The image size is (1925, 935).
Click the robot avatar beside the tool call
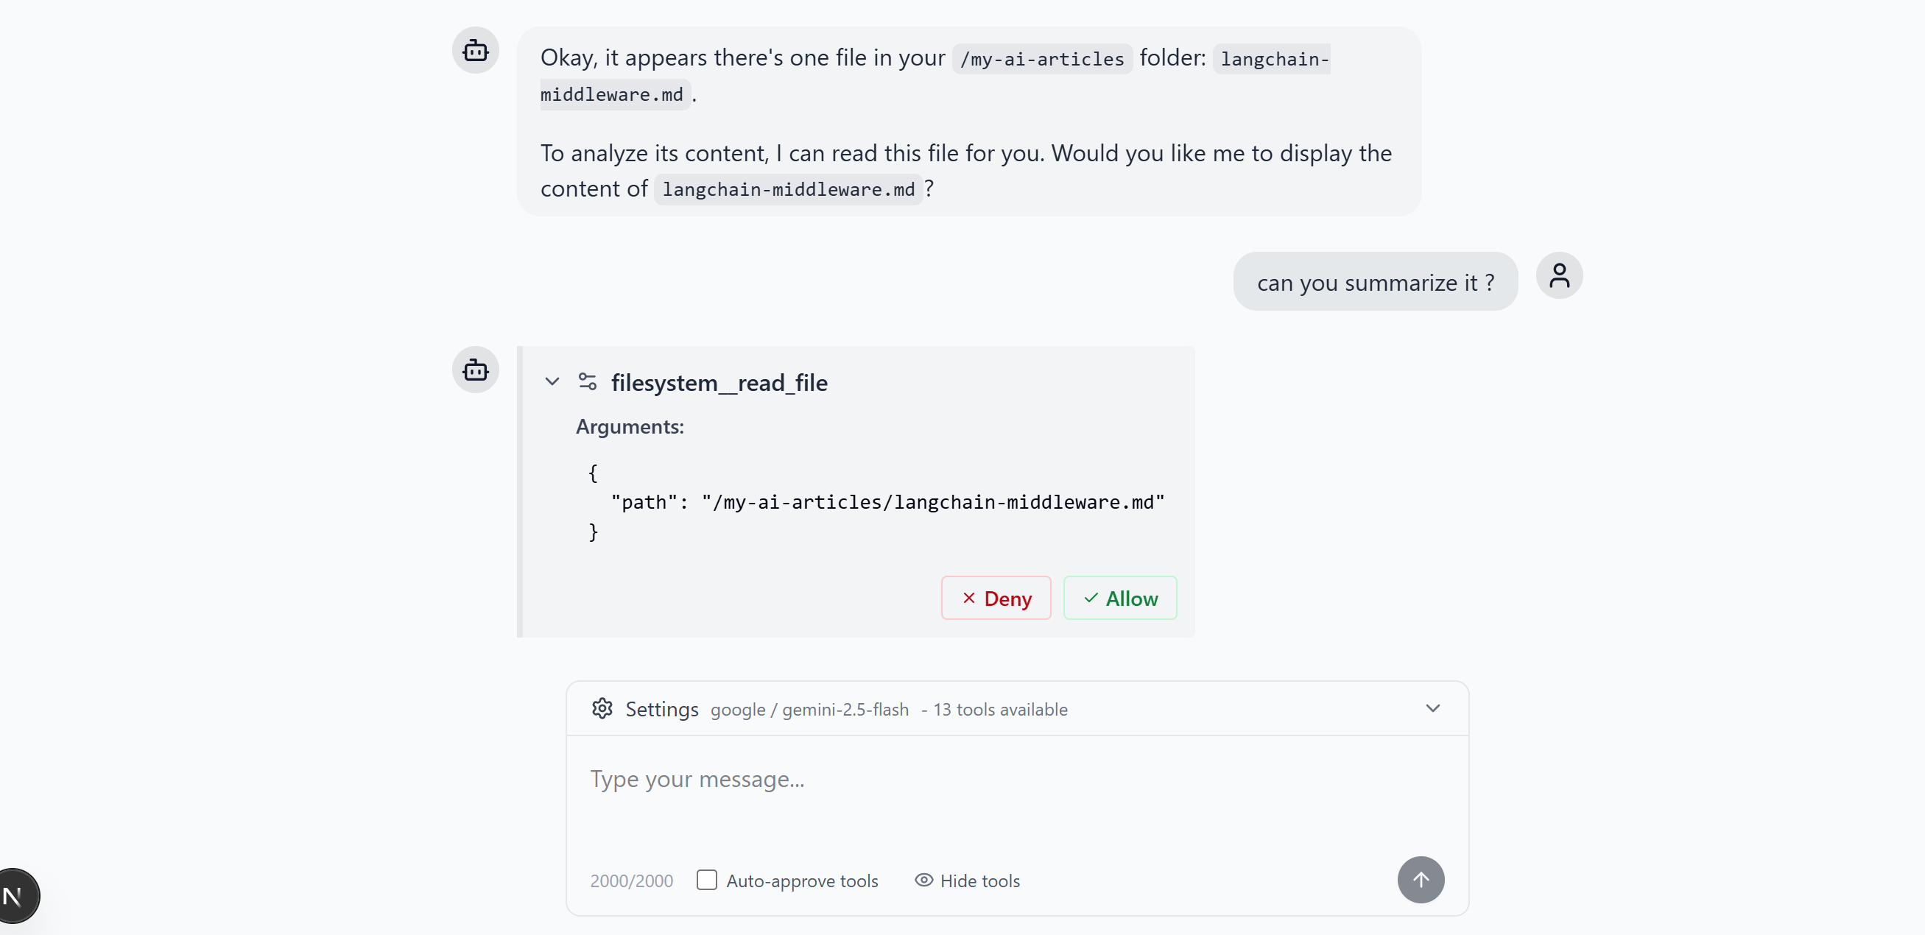(475, 370)
